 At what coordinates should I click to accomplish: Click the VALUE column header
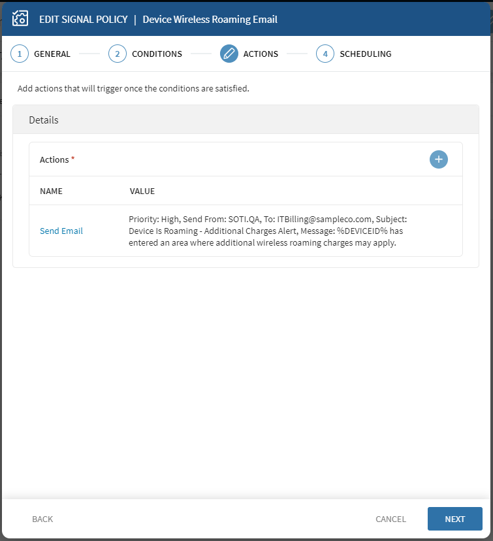pos(142,191)
